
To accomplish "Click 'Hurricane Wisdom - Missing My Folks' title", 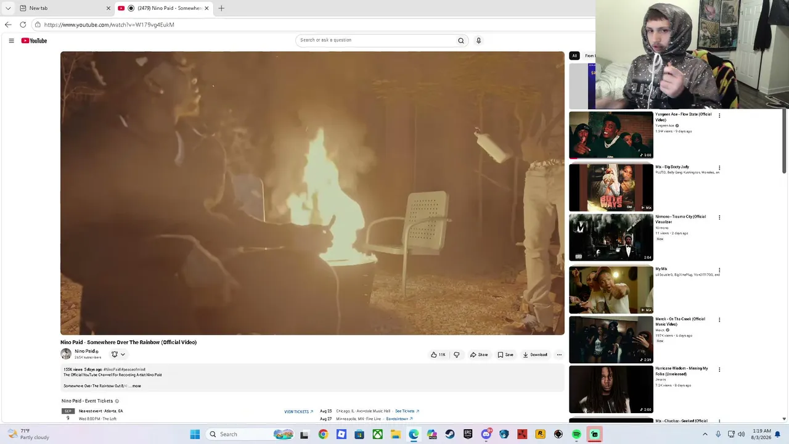I will [682, 371].
